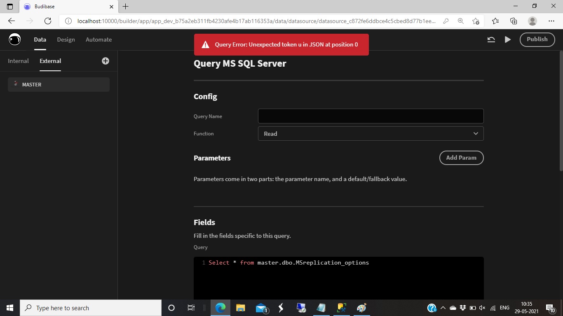Image resolution: width=563 pixels, height=316 pixels.
Task: Toggle the Wi-Fi network tray icon
Action: (492, 307)
